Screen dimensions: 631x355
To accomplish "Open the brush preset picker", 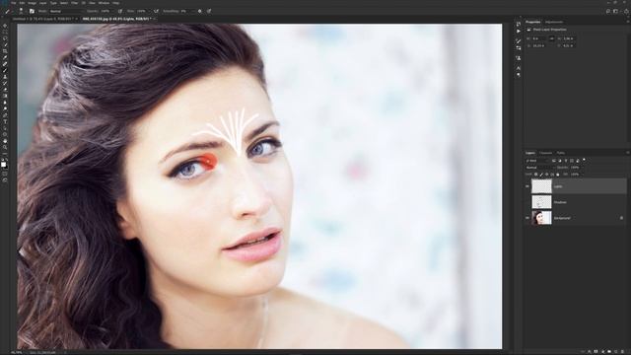I will pyautogui.click(x=21, y=11).
